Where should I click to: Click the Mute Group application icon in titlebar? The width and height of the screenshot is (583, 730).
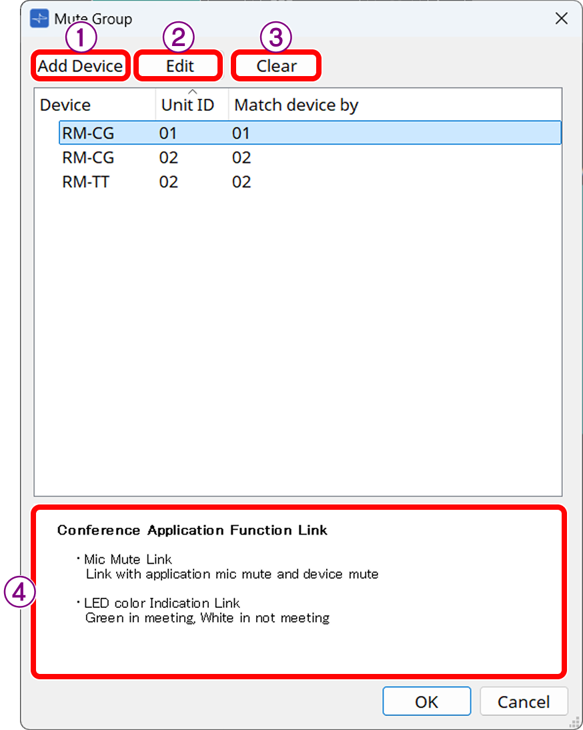click(39, 19)
